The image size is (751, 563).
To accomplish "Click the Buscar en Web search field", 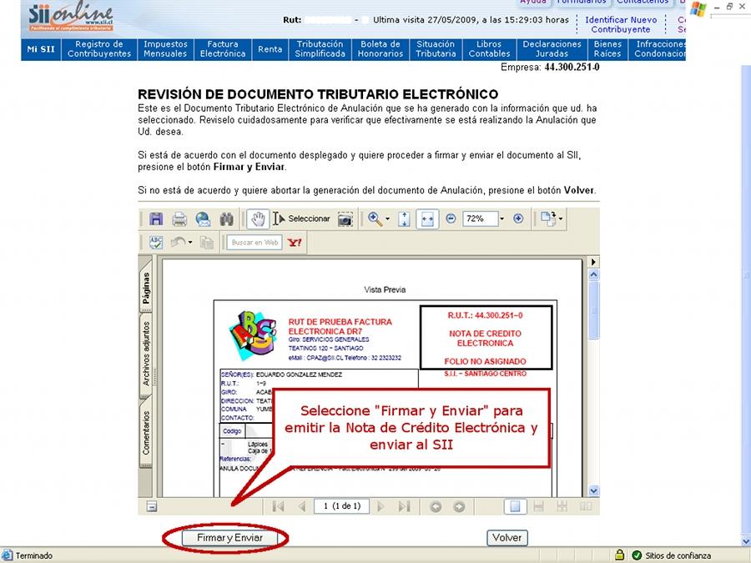I will coord(255,243).
